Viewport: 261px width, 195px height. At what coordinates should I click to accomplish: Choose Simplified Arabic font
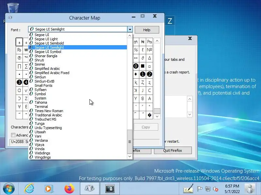point(78,69)
